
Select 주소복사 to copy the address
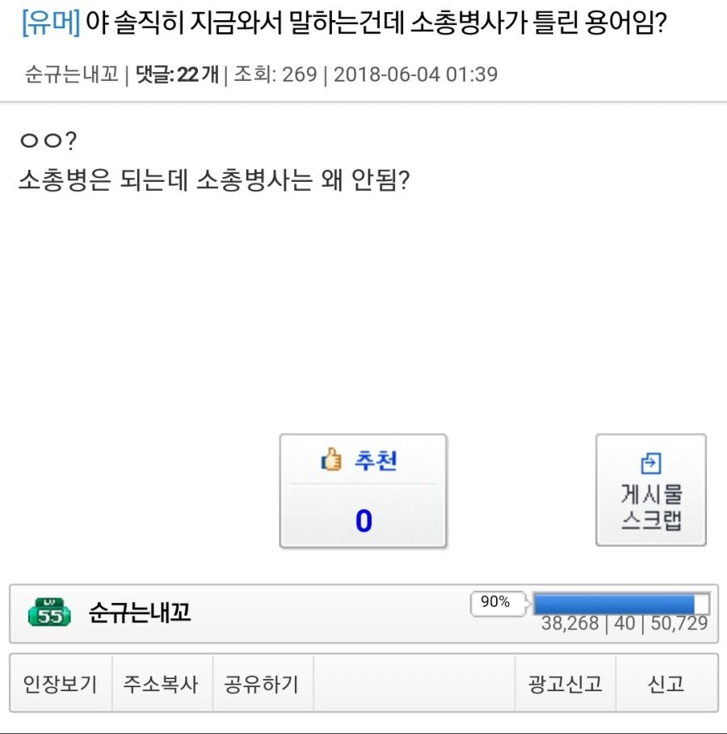pyautogui.click(x=160, y=684)
